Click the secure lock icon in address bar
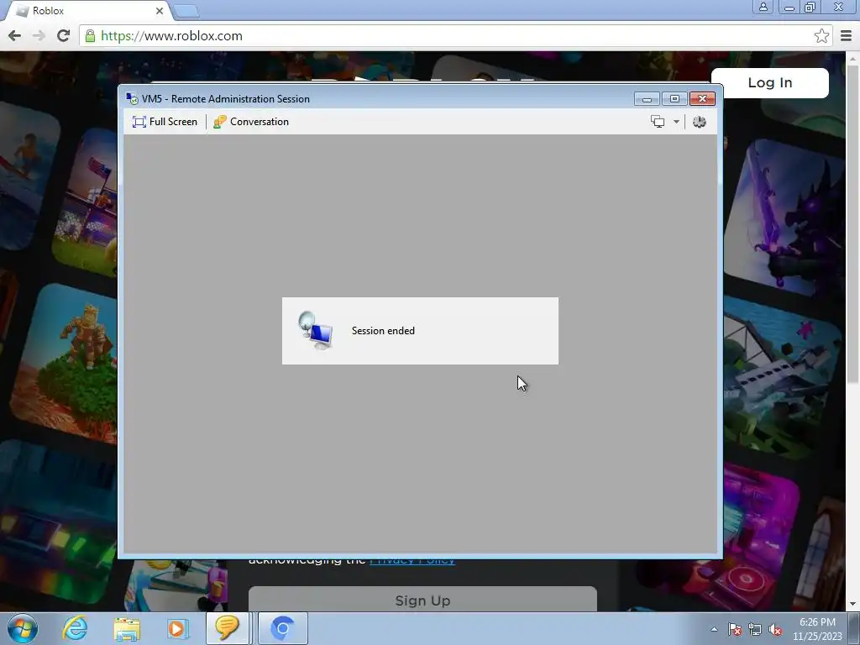Image resolution: width=860 pixels, height=645 pixels. coord(90,36)
